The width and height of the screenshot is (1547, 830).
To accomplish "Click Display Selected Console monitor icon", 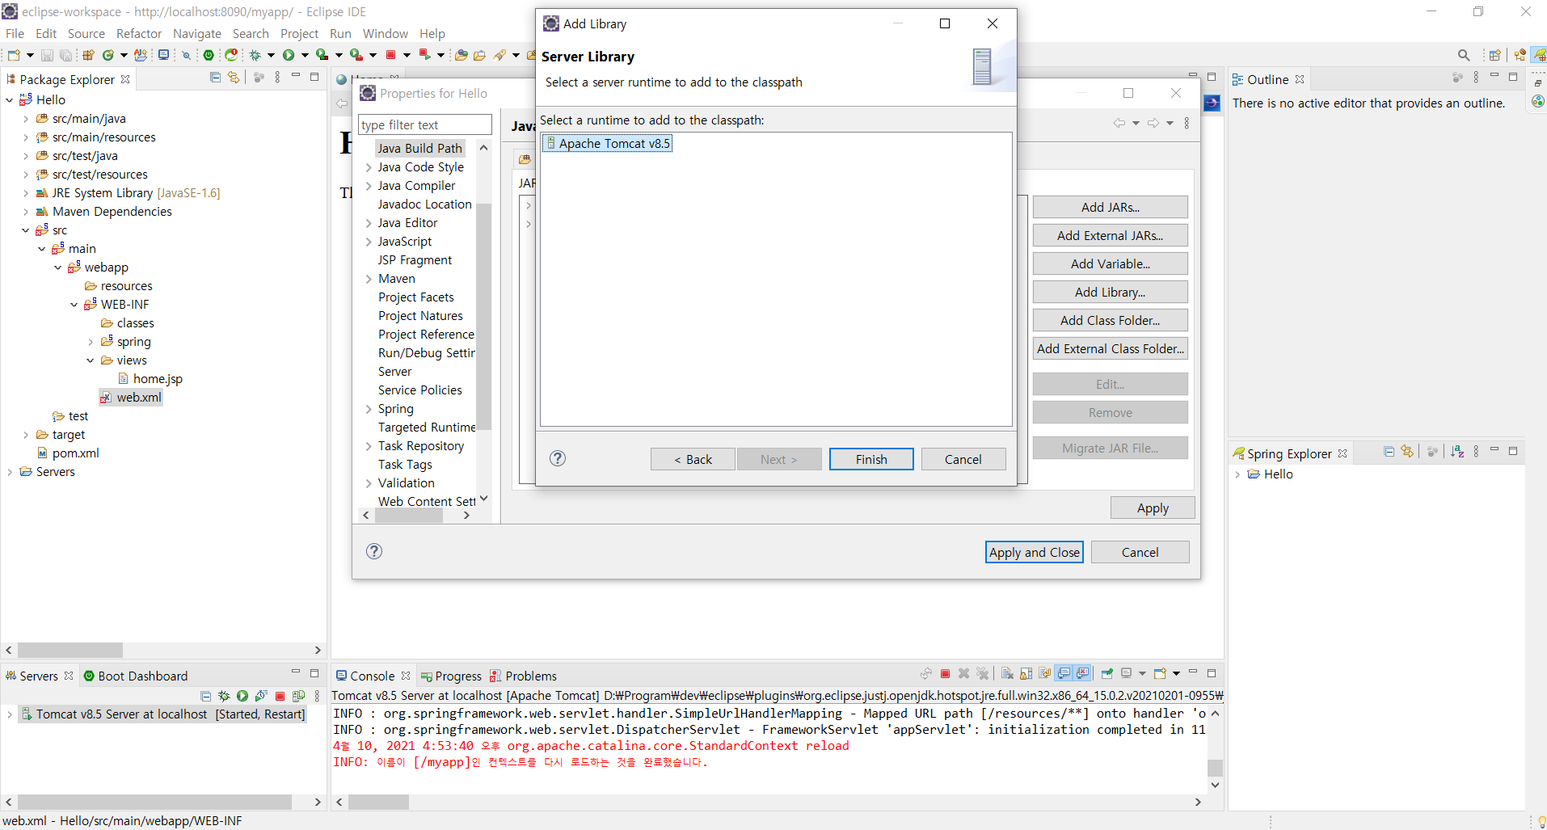I will pos(1126,673).
